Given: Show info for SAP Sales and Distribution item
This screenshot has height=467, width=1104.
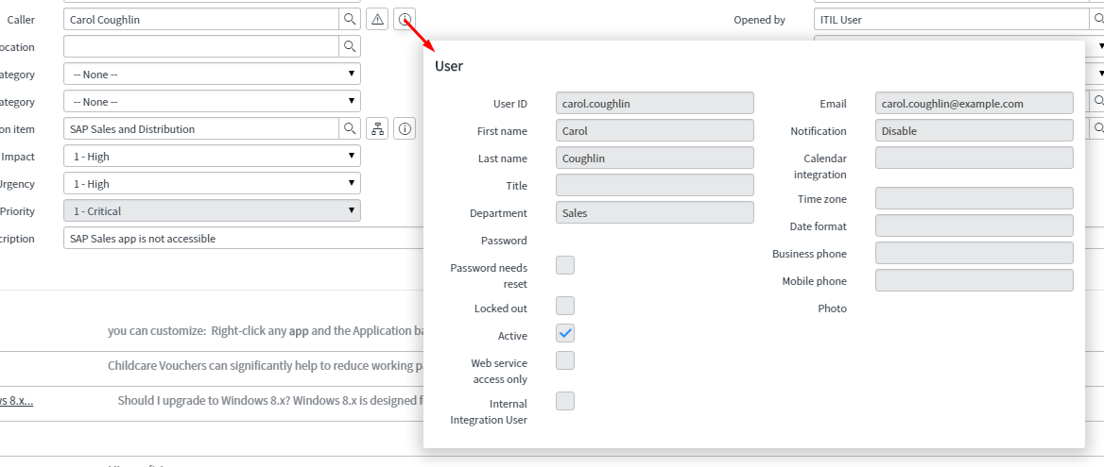Looking at the screenshot, I should pos(405,128).
